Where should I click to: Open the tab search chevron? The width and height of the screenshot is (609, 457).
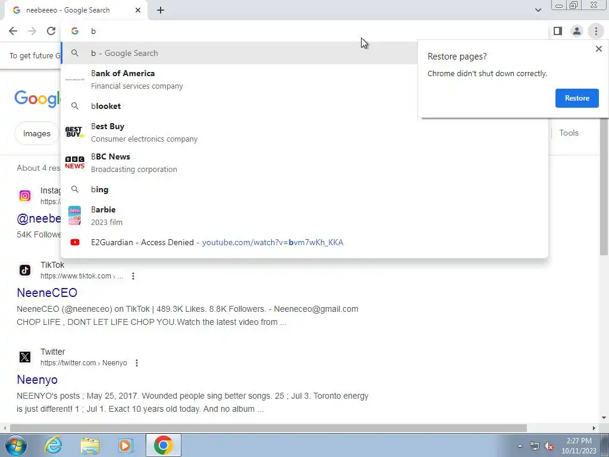coord(538,10)
